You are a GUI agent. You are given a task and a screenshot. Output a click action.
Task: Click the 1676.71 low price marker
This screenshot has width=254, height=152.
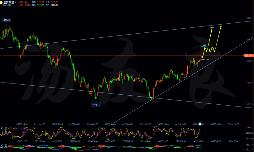coord(96,105)
